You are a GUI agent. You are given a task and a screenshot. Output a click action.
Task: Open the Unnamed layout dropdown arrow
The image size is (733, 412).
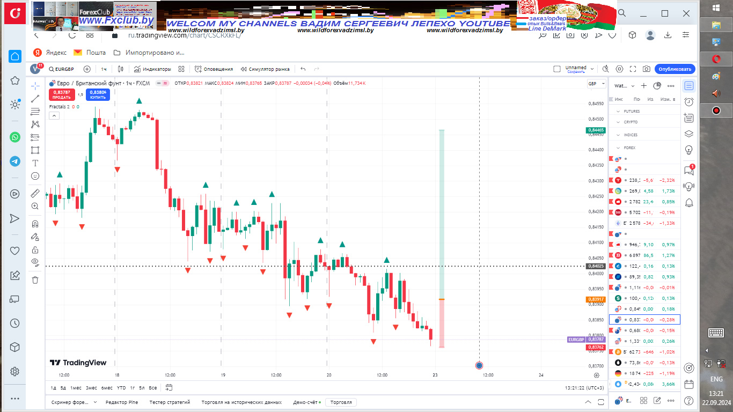pos(592,69)
